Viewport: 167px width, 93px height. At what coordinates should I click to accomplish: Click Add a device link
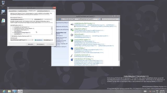pyautogui.click(x=80, y=25)
